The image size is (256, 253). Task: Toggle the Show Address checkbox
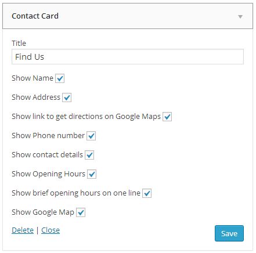(x=67, y=97)
